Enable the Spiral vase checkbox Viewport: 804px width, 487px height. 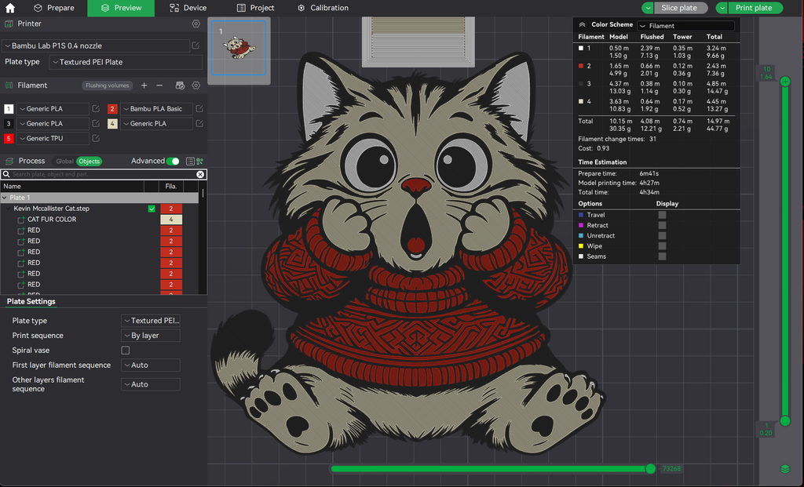125,351
